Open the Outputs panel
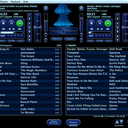 point(70,39)
